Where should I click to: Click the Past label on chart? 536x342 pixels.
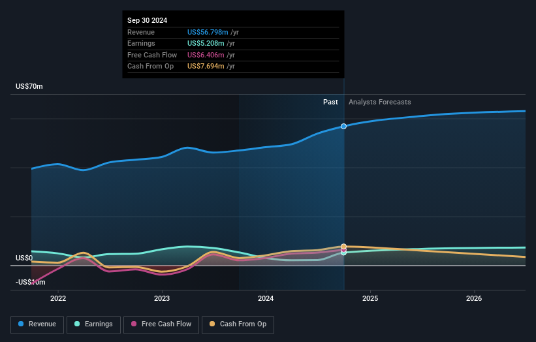[330, 102]
